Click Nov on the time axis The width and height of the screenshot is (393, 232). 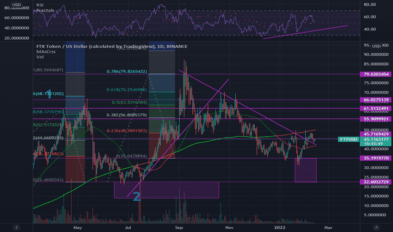tap(229, 227)
